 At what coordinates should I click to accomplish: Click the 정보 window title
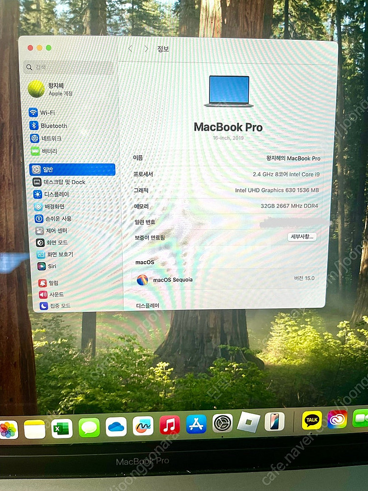[163, 49]
